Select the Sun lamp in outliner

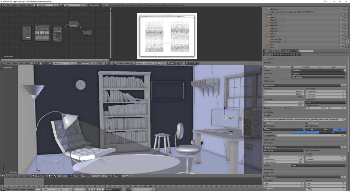[x=272, y=47]
